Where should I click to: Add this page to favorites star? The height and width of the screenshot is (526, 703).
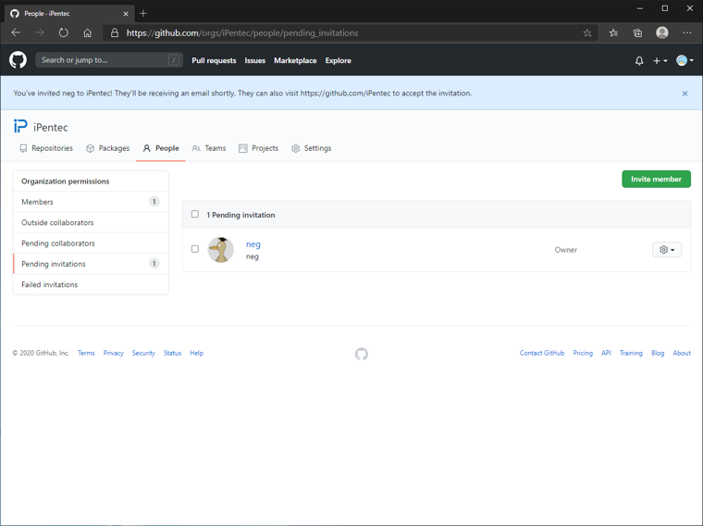[586, 32]
